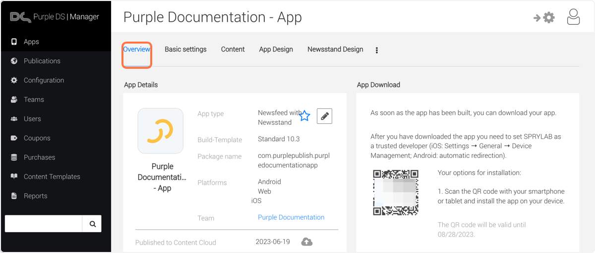Click the Apps tablet icon
The width and height of the screenshot is (595, 253).
14,42
